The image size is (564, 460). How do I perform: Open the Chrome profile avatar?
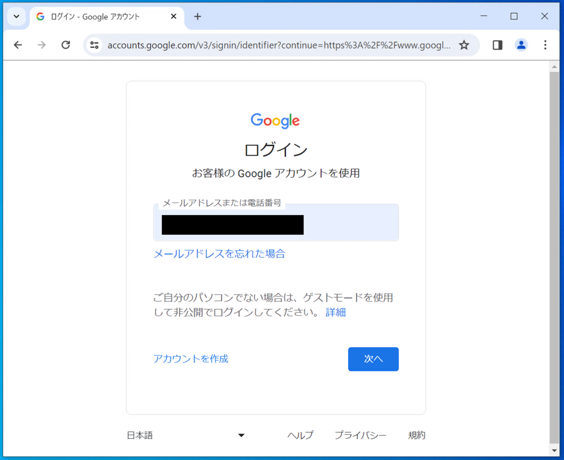pos(521,45)
